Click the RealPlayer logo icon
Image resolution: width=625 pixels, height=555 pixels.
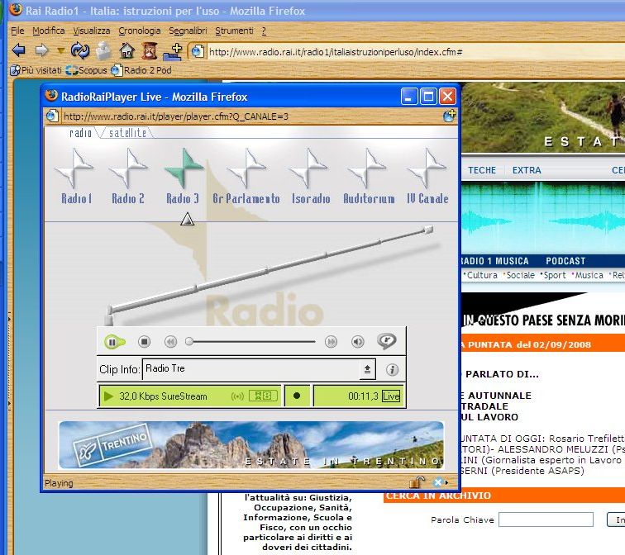coord(387,341)
